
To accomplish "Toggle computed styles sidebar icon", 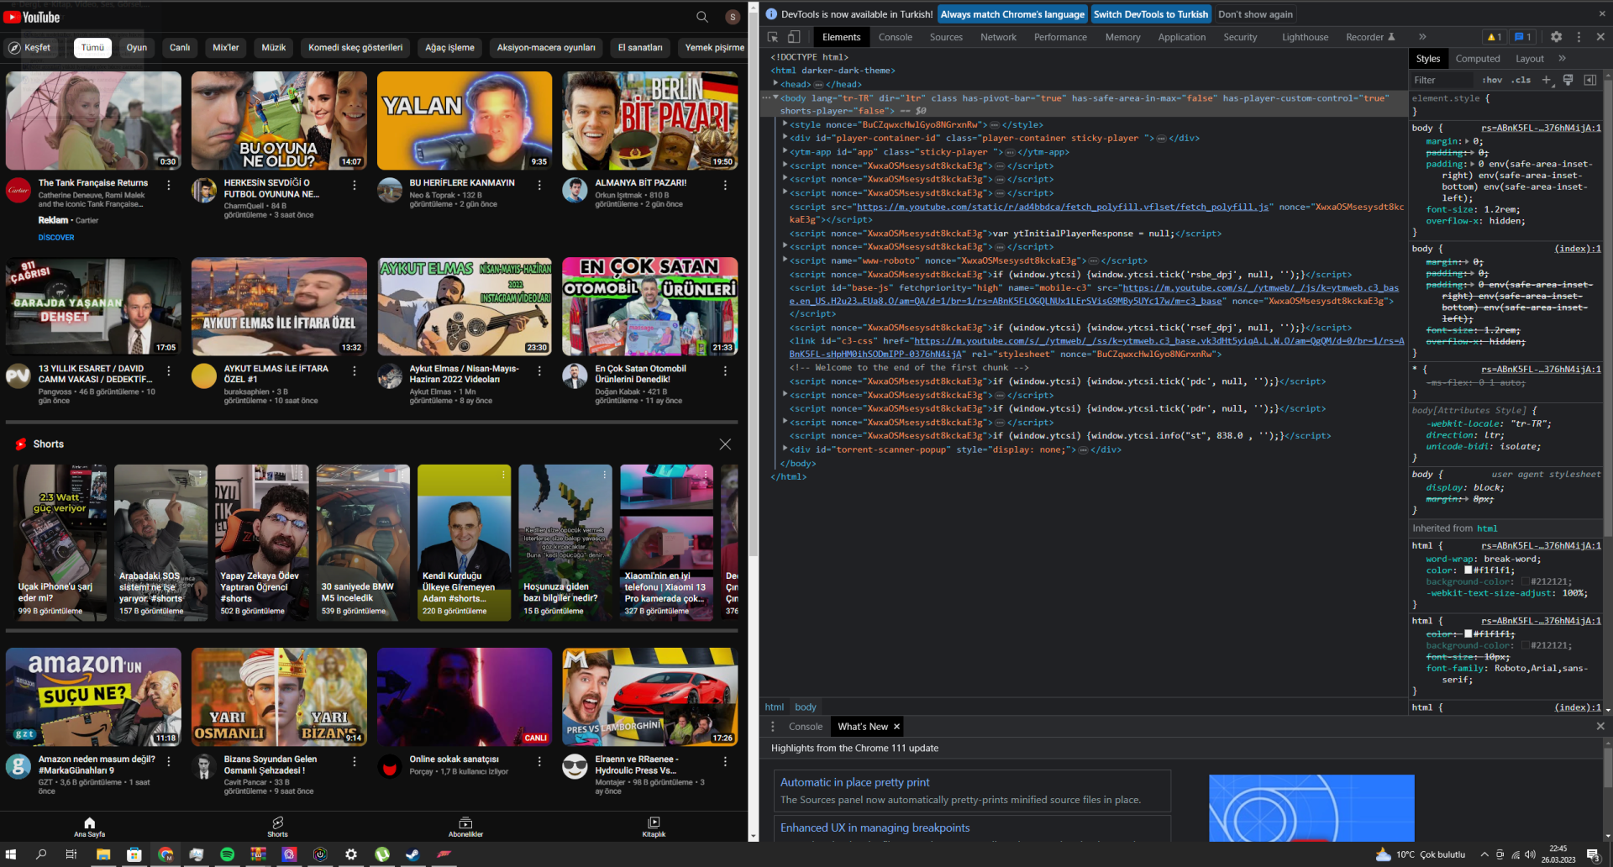I will pos(1589,80).
